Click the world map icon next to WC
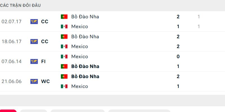 (x=34, y=81)
